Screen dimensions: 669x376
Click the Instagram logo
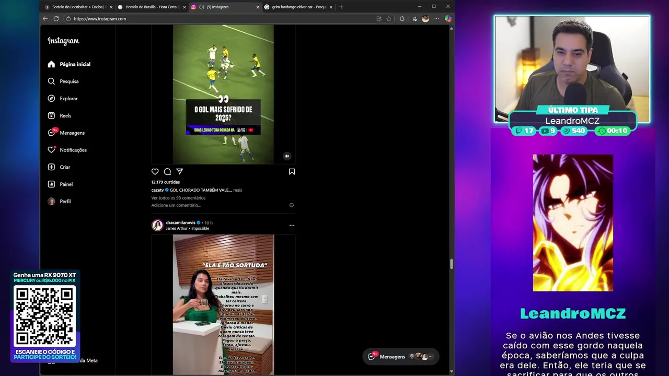[63, 41]
